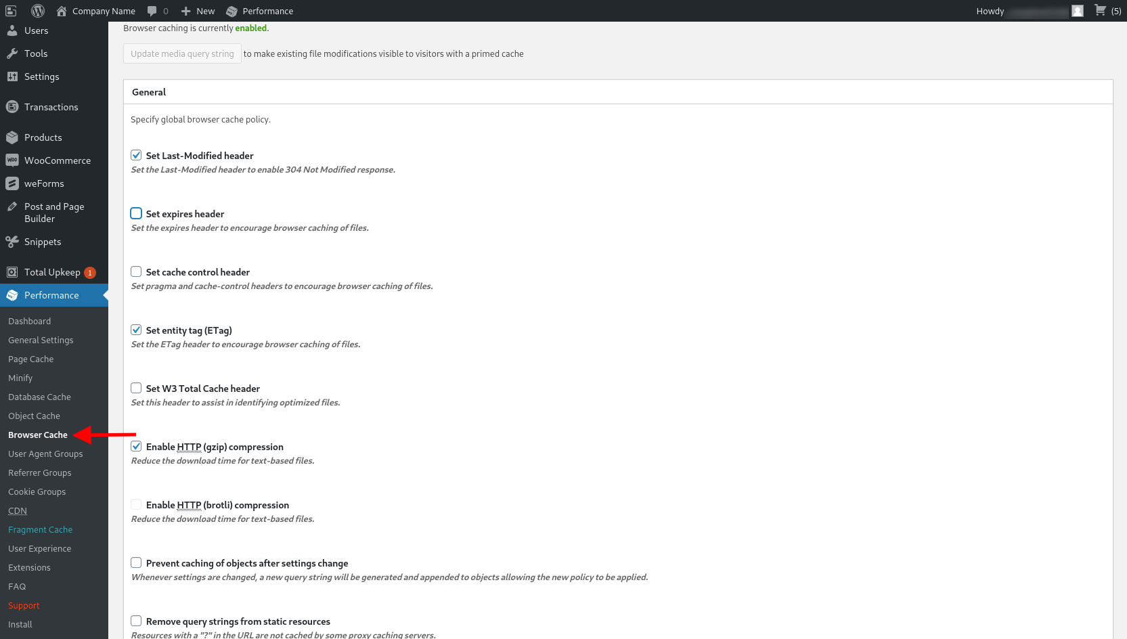Open the Support link
The width and height of the screenshot is (1127, 639).
(24, 605)
